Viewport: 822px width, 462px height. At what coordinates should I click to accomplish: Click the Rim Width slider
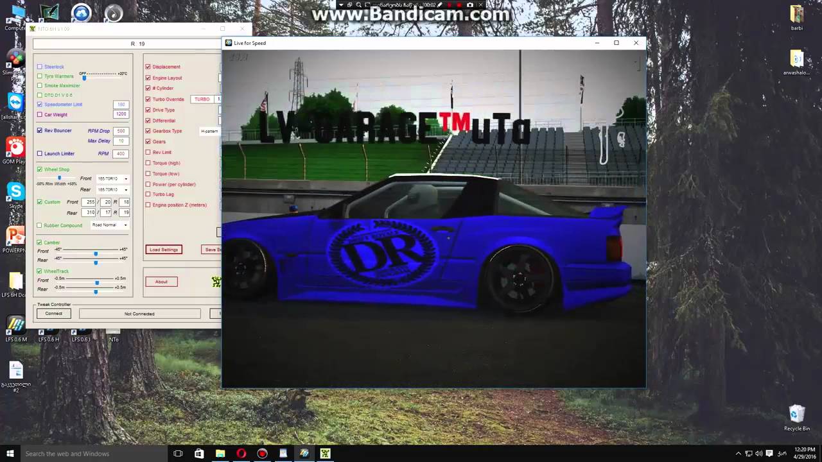(x=58, y=178)
